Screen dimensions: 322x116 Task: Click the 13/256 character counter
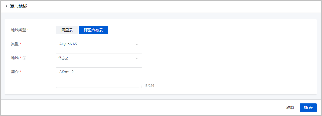149,86
